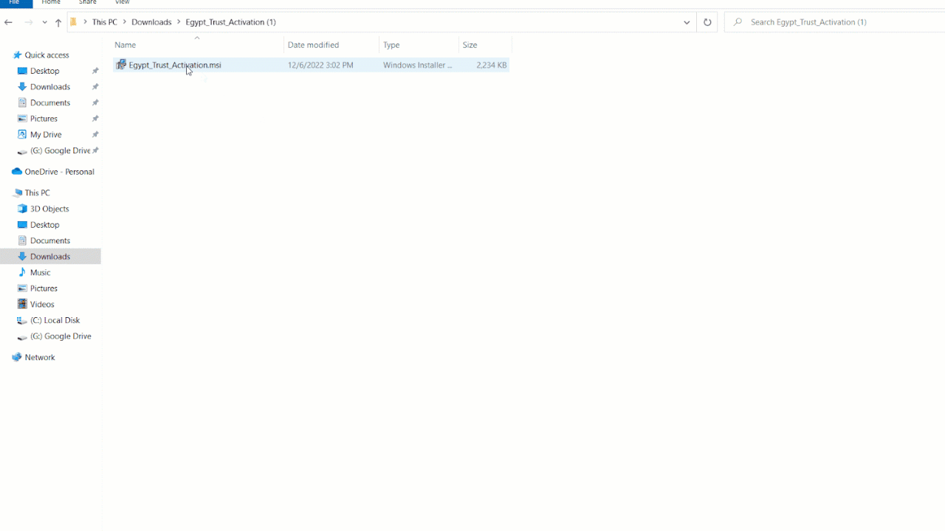Screen dimensions: 945x531
Task: Open (C:) Local Disk in sidebar
Action: click(x=55, y=320)
